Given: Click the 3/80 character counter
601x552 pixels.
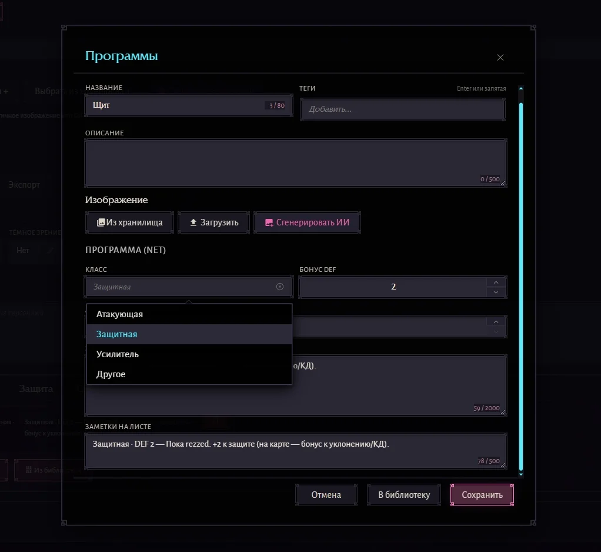Looking at the screenshot, I should [x=277, y=105].
